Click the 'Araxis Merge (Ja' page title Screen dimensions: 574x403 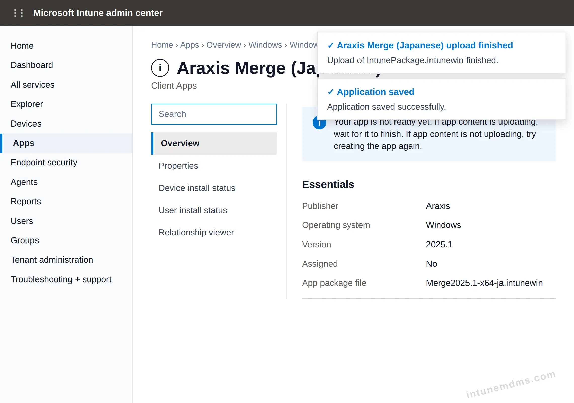click(x=247, y=68)
